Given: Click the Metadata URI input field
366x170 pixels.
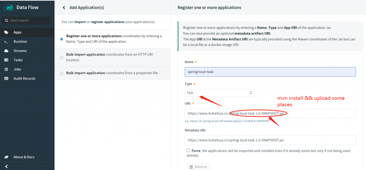Looking at the screenshot, I should pyautogui.click(x=270, y=140).
